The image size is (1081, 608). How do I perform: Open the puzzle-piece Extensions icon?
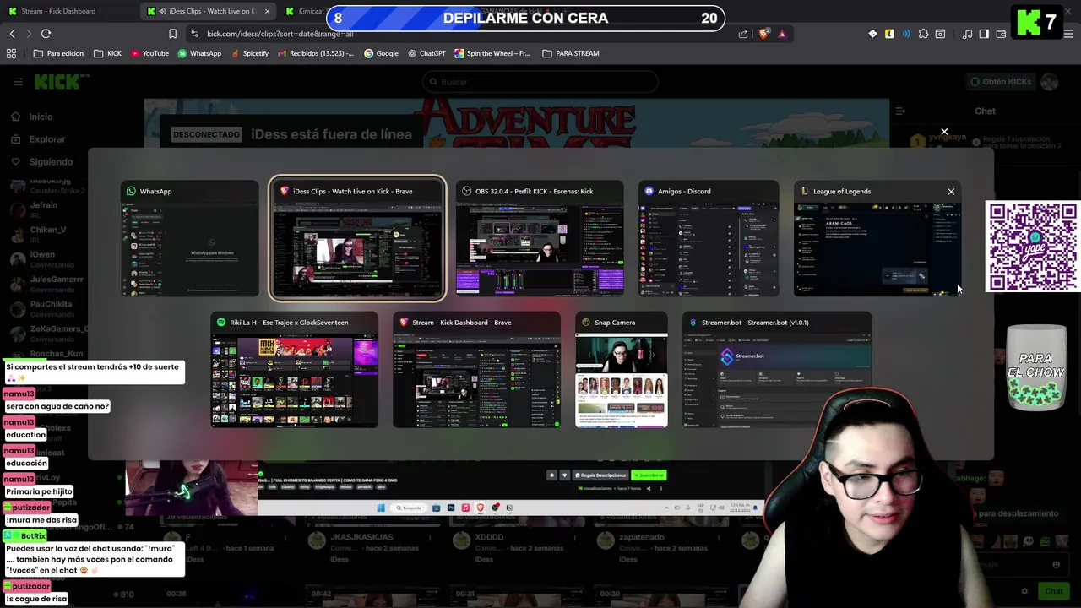[x=923, y=34]
